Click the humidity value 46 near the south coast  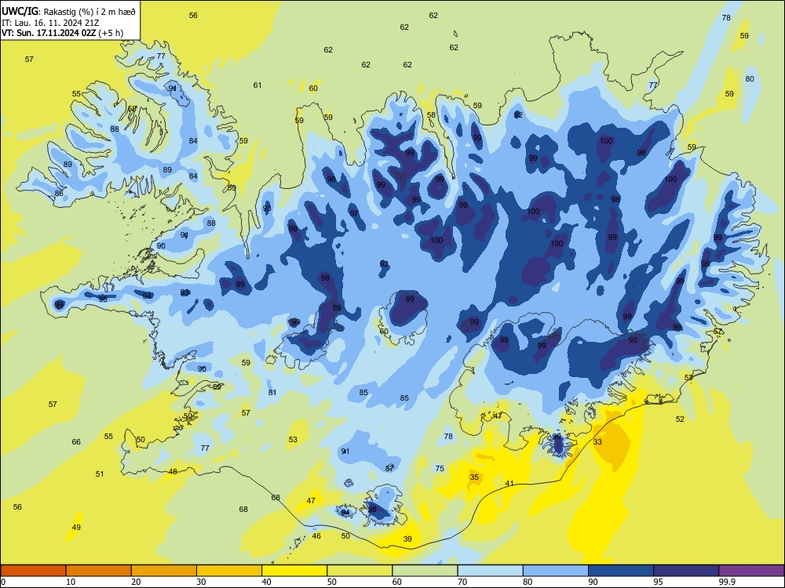(316, 536)
